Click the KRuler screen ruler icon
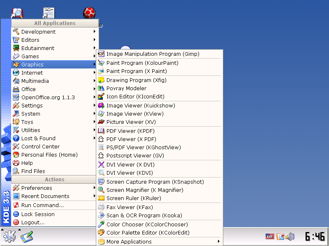 [x=101, y=198]
